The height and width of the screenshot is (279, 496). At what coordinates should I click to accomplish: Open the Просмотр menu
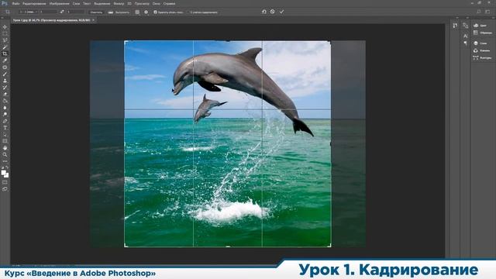(142, 4)
